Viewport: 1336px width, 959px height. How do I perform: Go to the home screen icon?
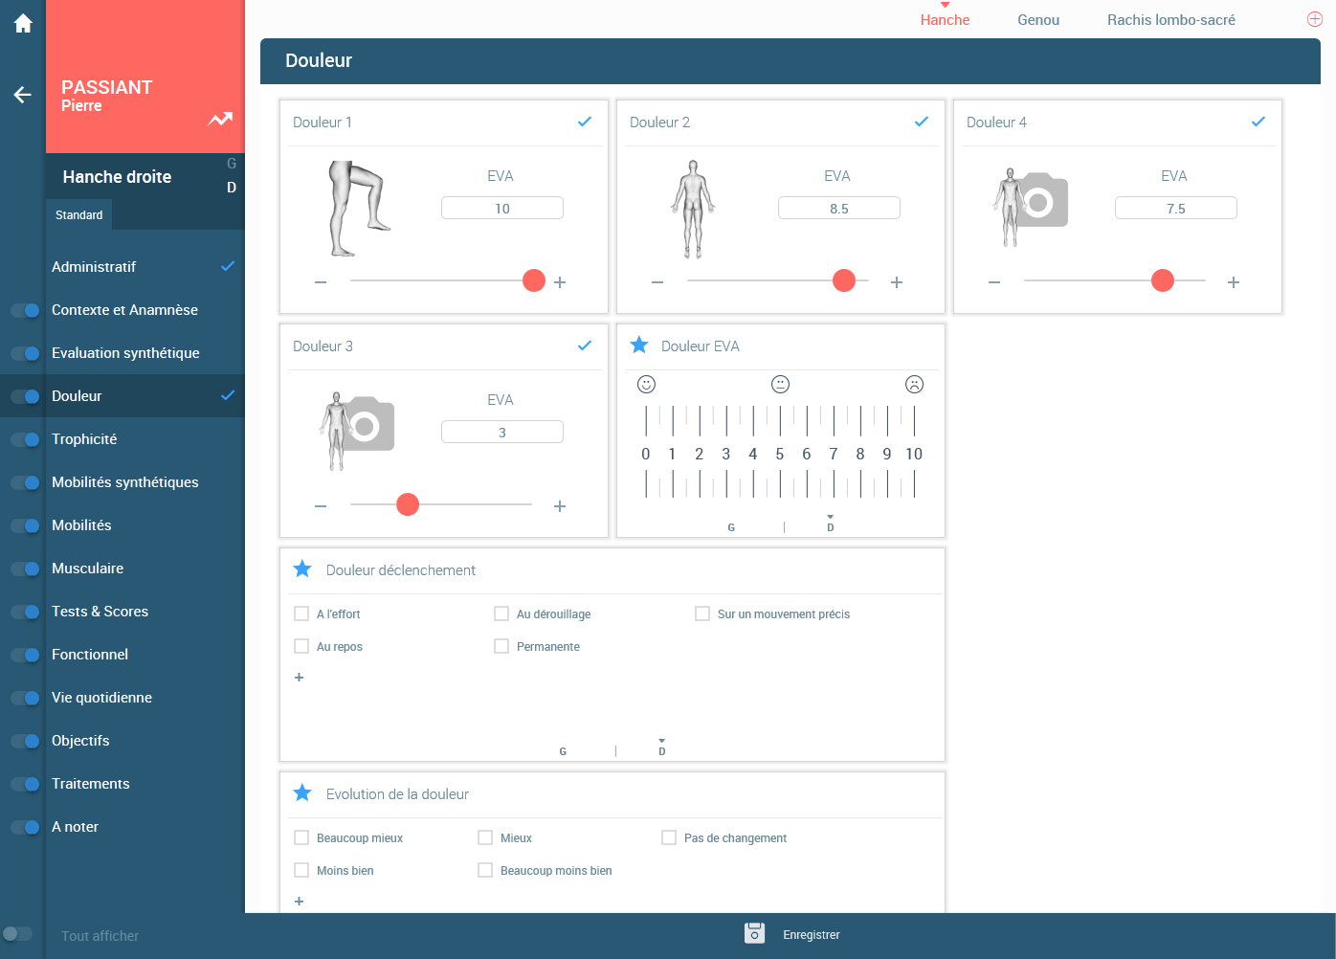(23, 23)
